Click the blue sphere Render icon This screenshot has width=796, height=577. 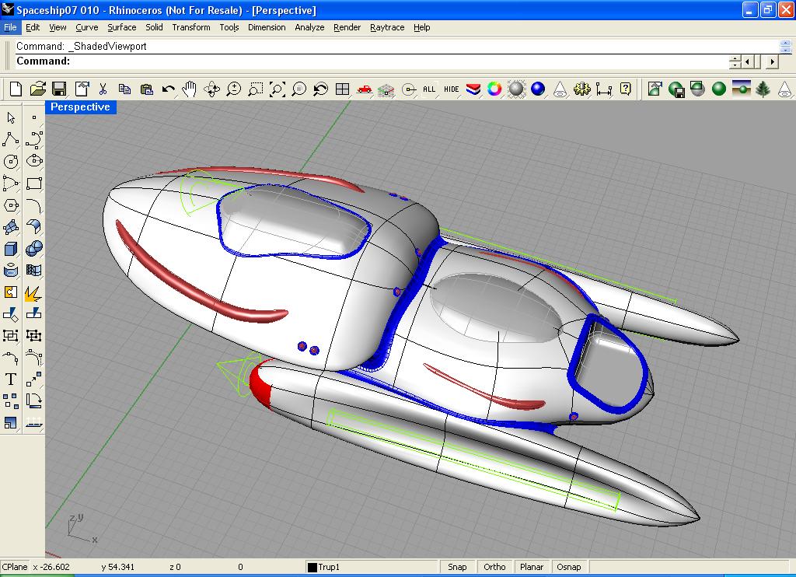tap(538, 89)
